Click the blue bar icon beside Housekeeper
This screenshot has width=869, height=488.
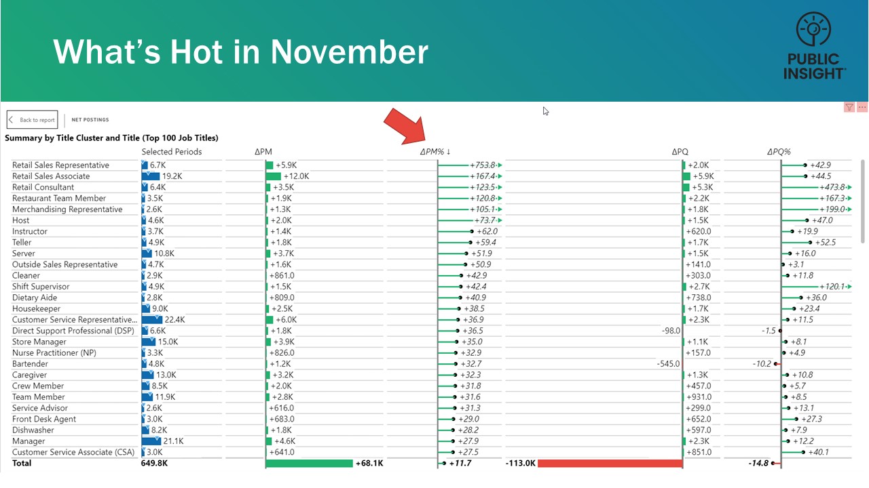click(x=144, y=308)
